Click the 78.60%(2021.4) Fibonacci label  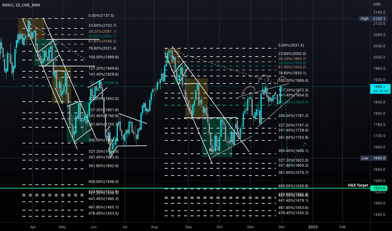tap(102, 48)
